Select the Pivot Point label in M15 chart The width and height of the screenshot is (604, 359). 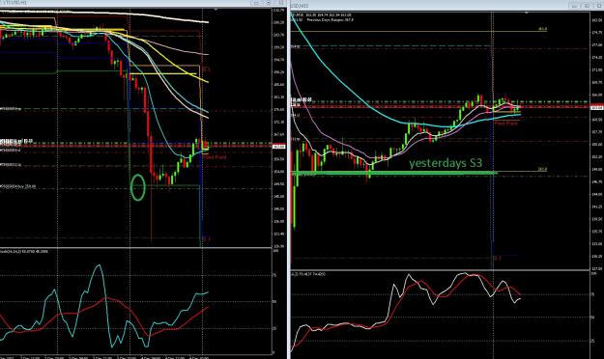(506, 124)
